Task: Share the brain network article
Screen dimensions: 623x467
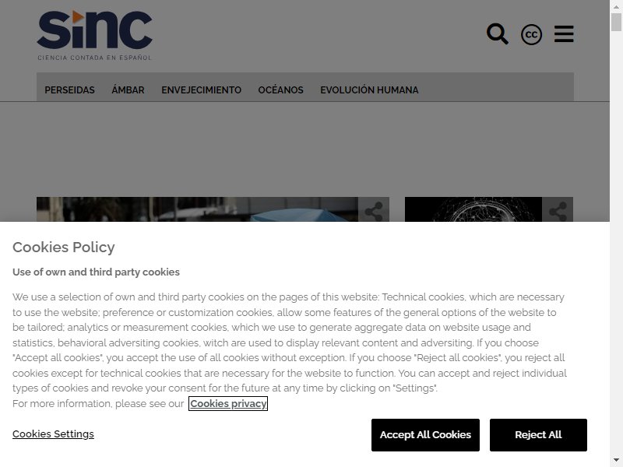Action: (558, 209)
